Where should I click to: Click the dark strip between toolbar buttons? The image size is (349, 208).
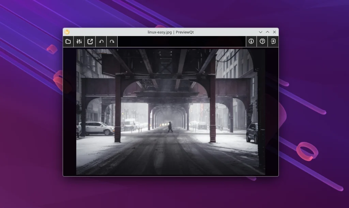(181, 41)
